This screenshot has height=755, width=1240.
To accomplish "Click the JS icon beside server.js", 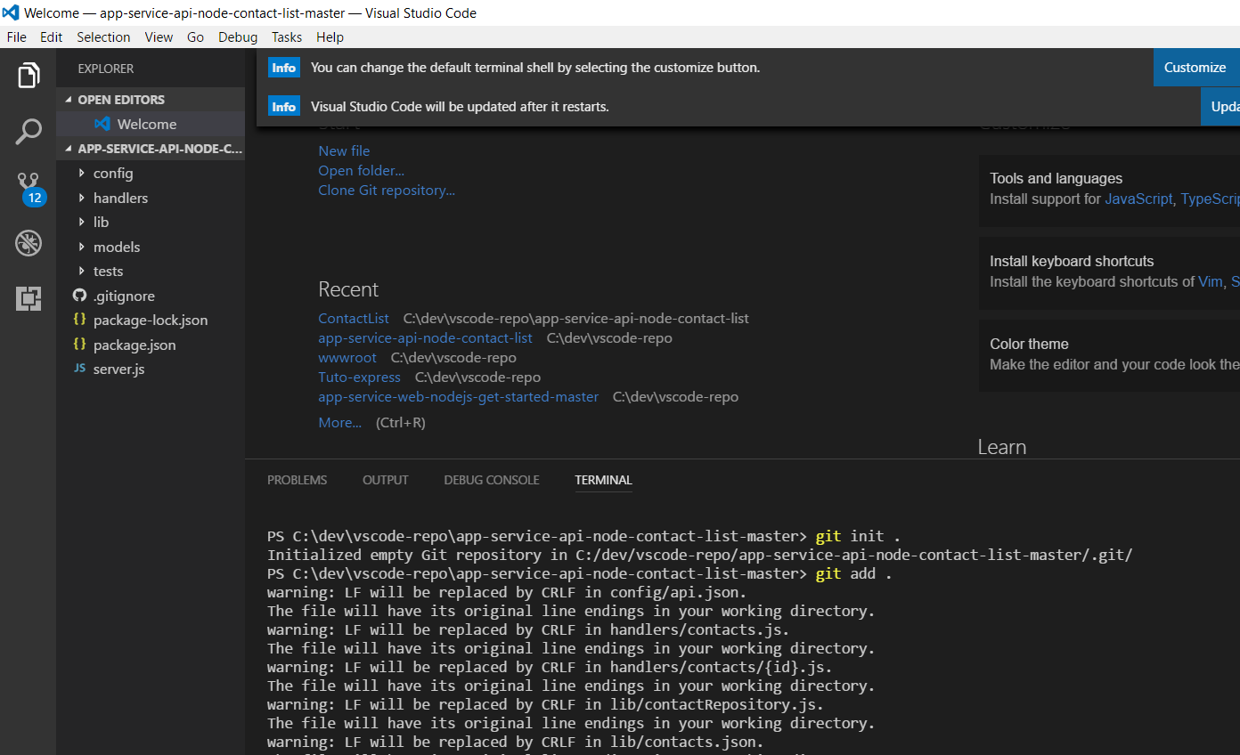I will [79, 369].
